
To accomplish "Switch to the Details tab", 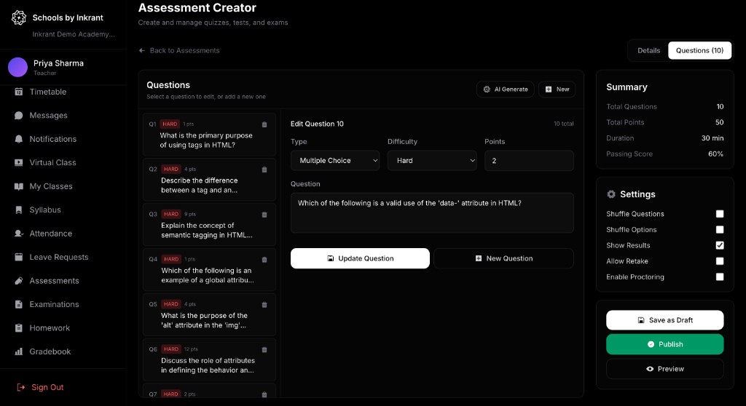I will pos(648,50).
